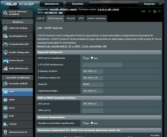The height and width of the screenshot is (137, 167).
Task: Click the Speciális beállítások section header
Action: (x=17, y=77)
